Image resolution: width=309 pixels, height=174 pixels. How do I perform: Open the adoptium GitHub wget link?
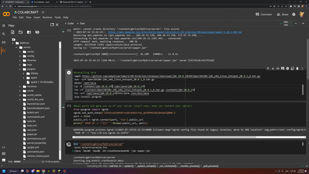pos(171,76)
